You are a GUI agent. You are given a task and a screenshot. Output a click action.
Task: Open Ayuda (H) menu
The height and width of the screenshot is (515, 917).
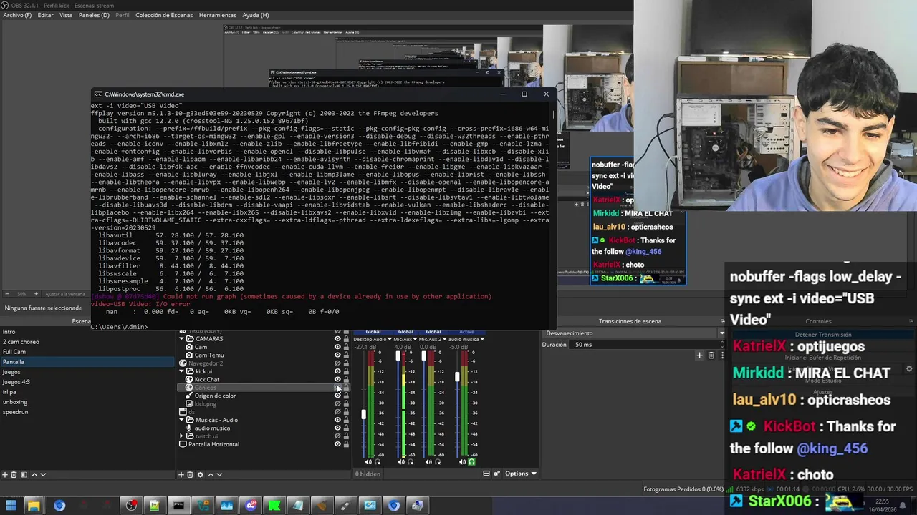point(255,15)
